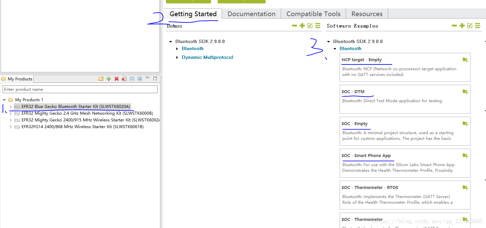The image size is (486, 228).
Task: Click new project icon on SOC - Thermometer - RTOS
Action: point(465,188)
